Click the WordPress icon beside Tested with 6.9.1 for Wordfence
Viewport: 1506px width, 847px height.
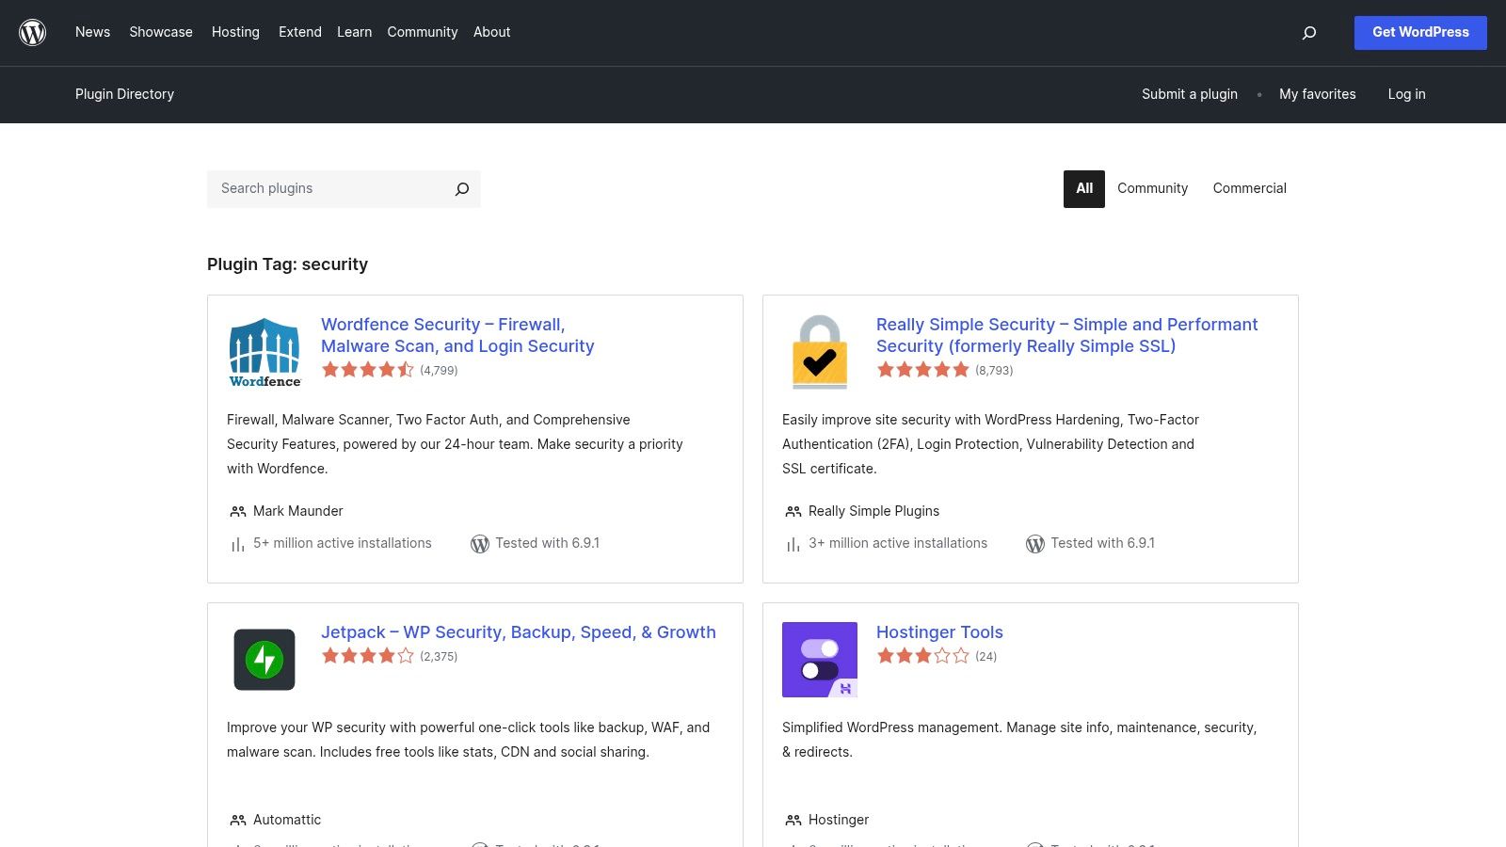(480, 543)
